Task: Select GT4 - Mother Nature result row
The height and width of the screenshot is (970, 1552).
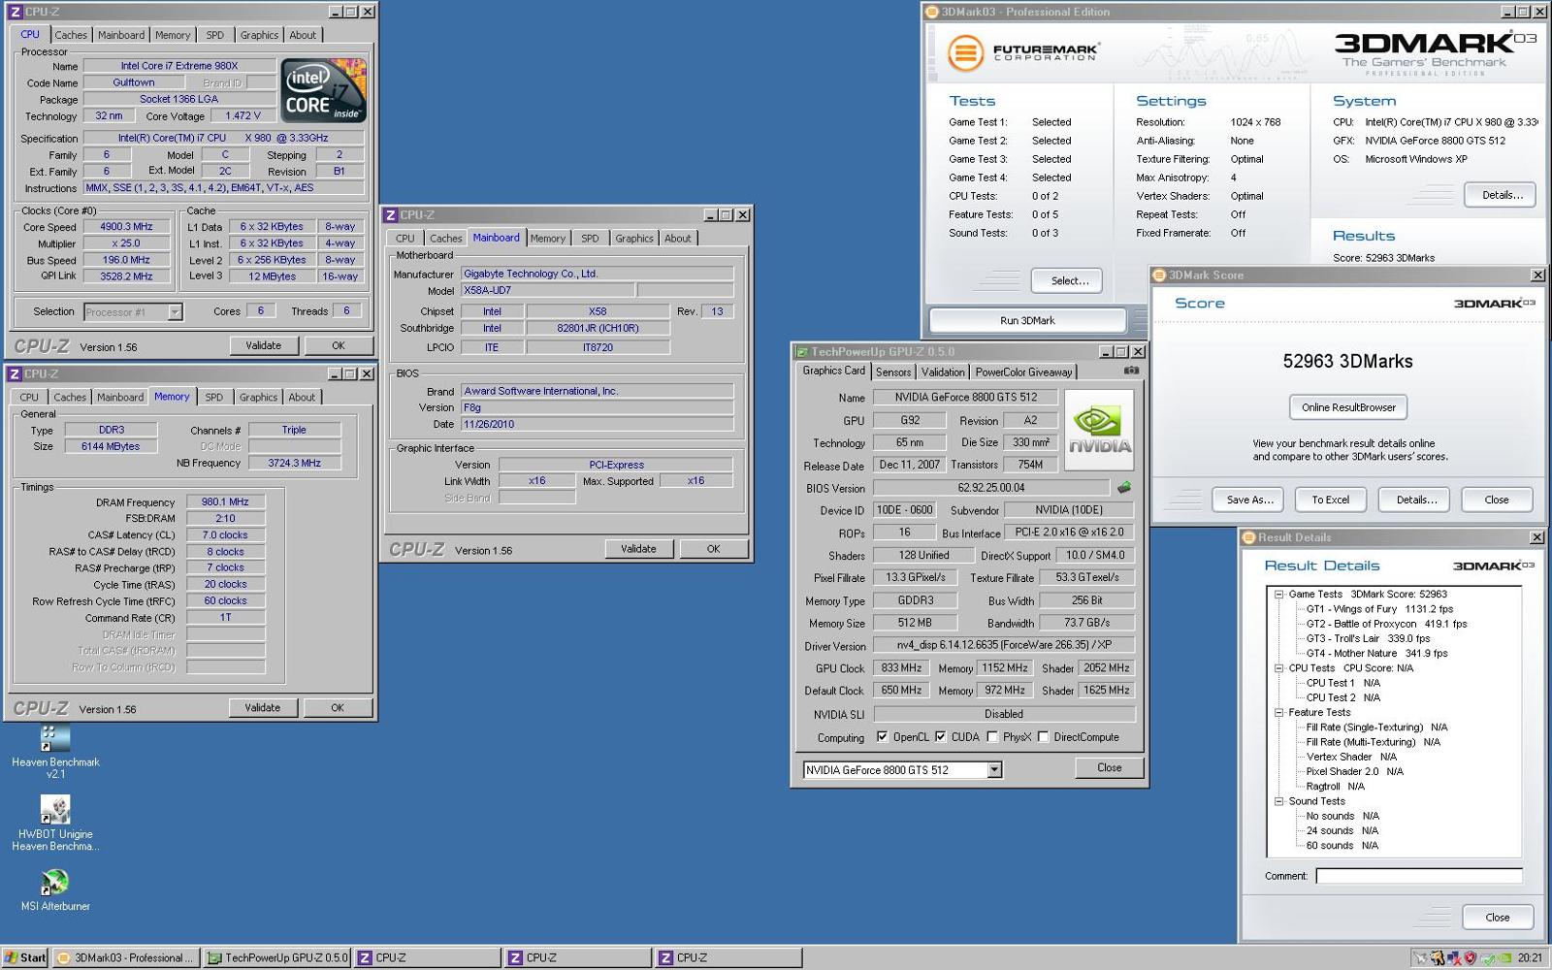Action: click(x=1376, y=653)
